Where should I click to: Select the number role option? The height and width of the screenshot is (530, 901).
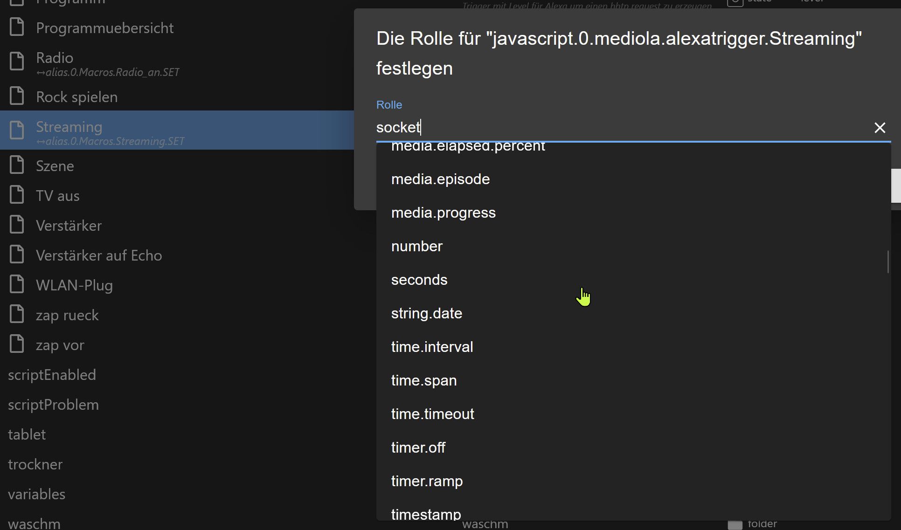tap(416, 247)
